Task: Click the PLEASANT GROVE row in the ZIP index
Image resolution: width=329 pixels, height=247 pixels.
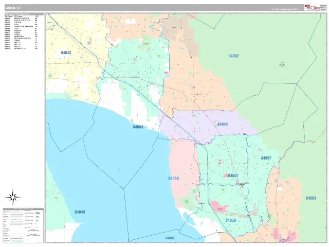Action: point(21,39)
